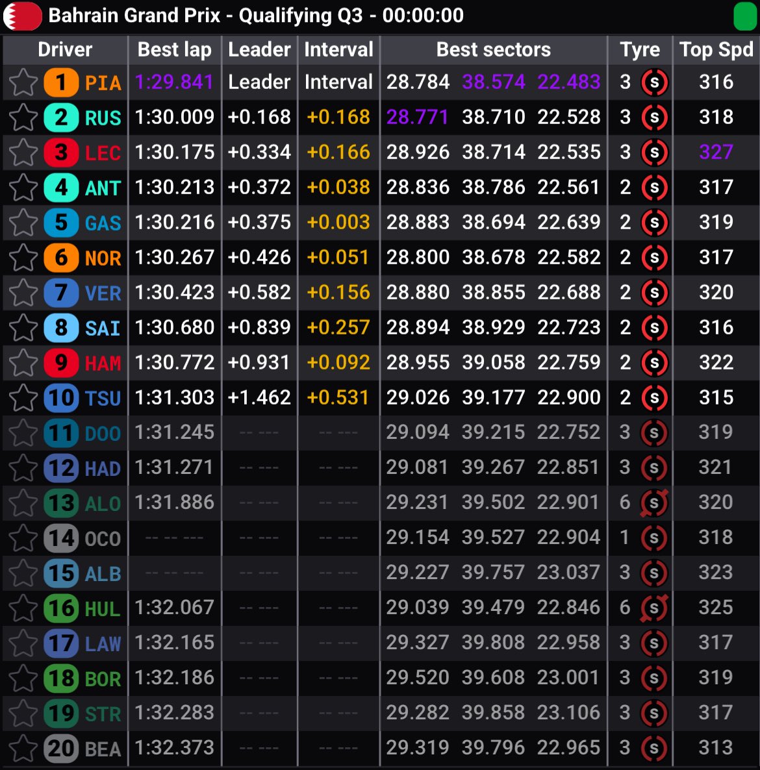Star the DOO driver row

pyautogui.click(x=23, y=433)
